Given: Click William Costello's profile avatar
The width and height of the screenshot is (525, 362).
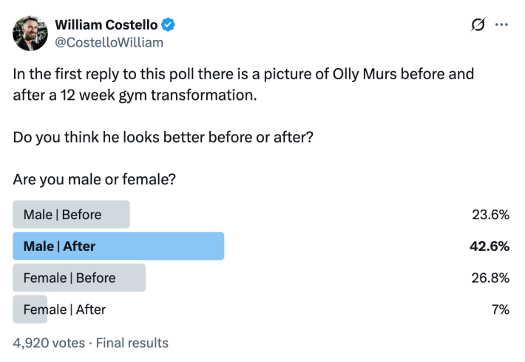Looking at the screenshot, I should pos(30,33).
